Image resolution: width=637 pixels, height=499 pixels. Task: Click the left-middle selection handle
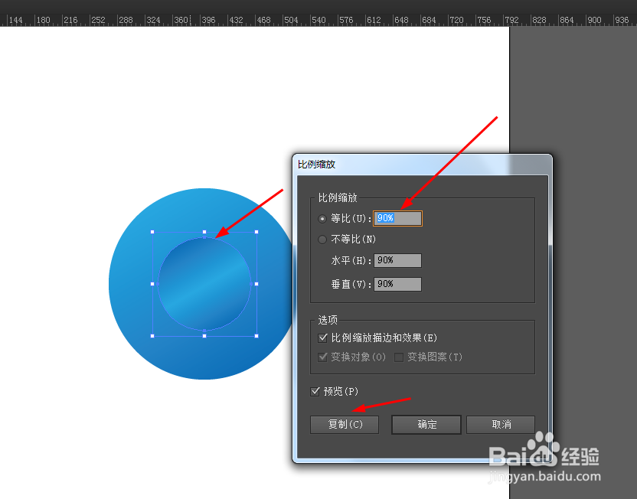click(x=152, y=284)
